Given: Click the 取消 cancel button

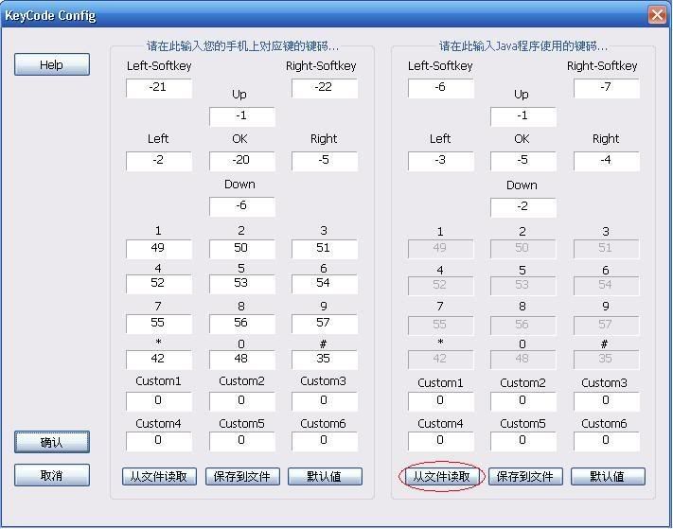Looking at the screenshot, I should (52, 475).
